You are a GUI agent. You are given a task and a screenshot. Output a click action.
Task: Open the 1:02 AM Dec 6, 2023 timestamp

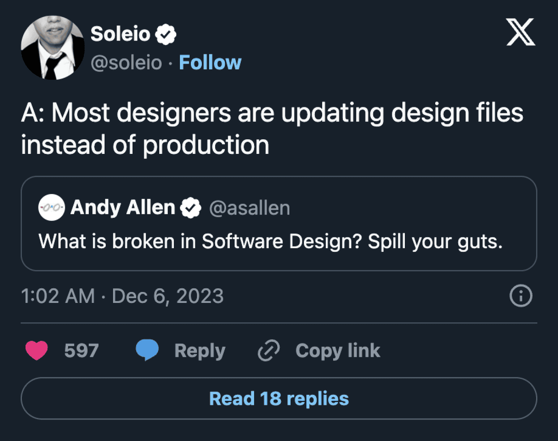[x=122, y=296]
